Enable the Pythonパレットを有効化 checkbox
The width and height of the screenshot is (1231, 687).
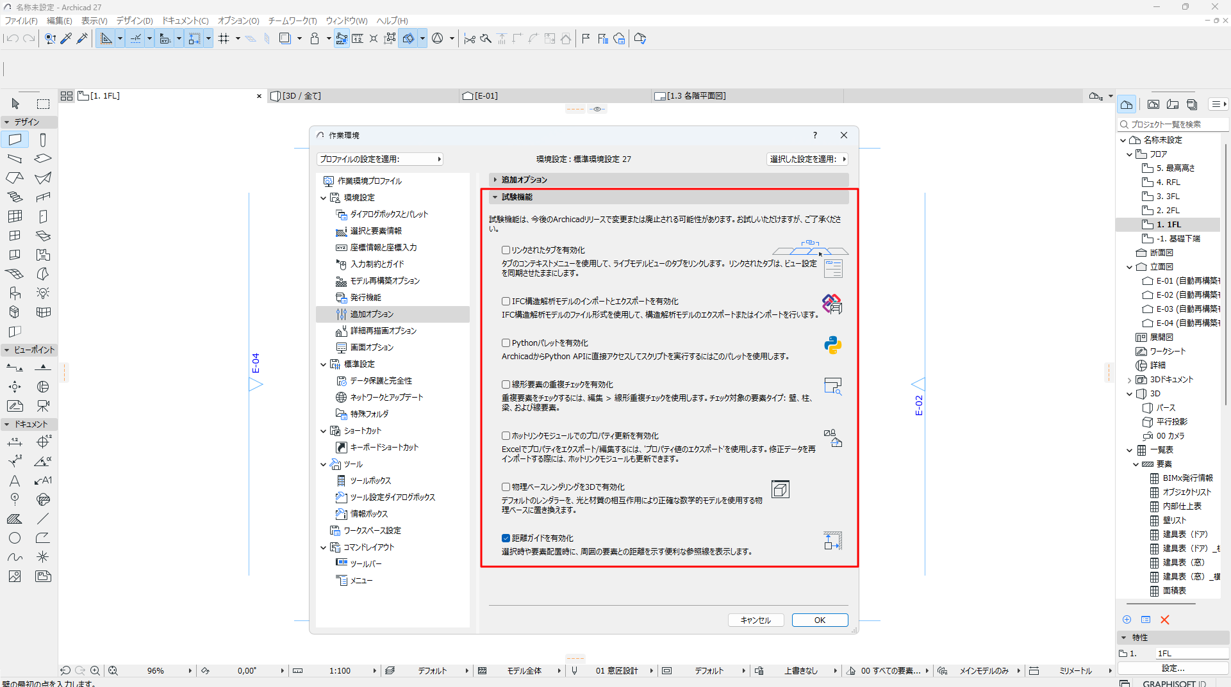point(506,343)
